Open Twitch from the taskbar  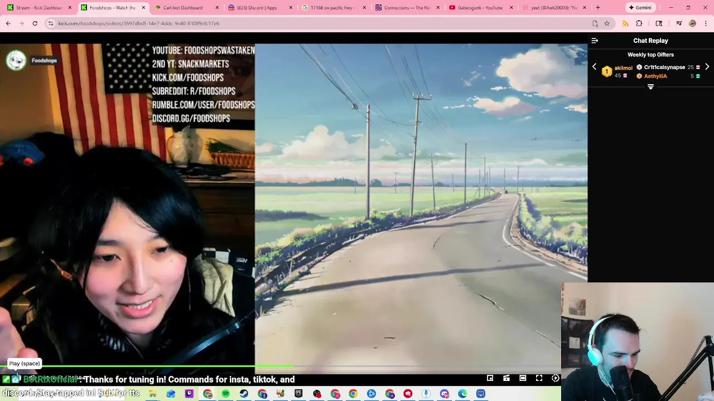click(189, 394)
